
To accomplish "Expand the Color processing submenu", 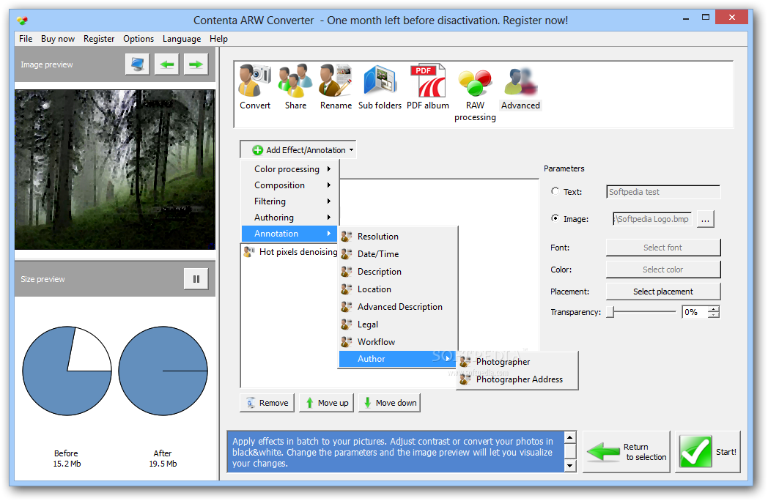I will [290, 169].
